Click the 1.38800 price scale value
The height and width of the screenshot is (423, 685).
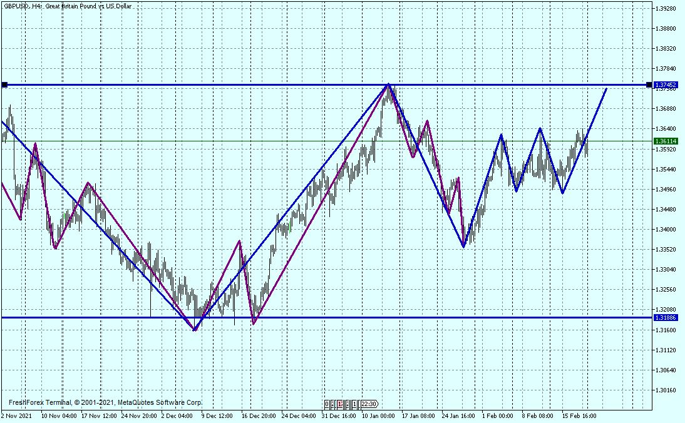(x=666, y=28)
